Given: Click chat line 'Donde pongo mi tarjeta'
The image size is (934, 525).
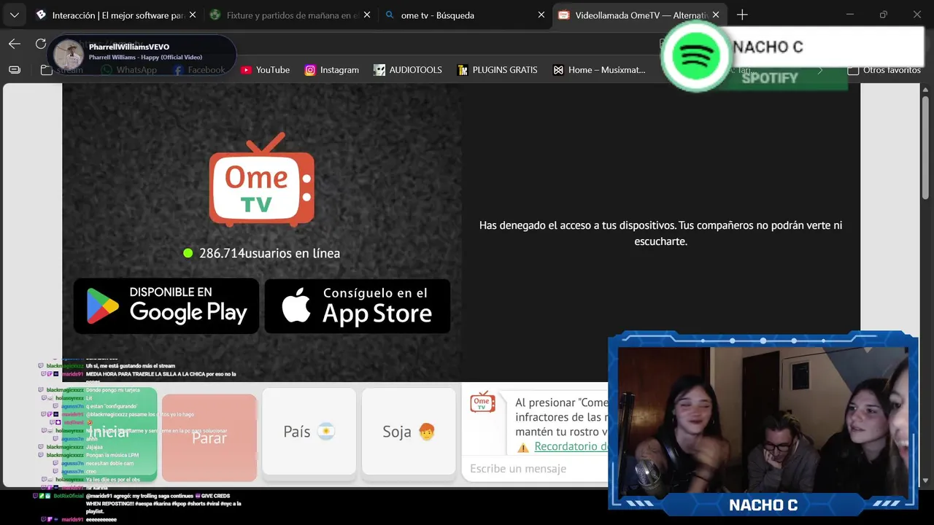Looking at the screenshot, I should [112, 390].
